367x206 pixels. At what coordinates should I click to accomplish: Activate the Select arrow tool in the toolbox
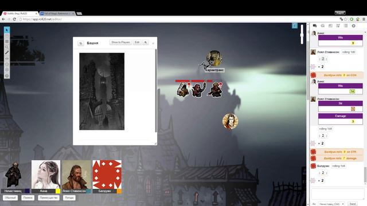tap(7, 30)
